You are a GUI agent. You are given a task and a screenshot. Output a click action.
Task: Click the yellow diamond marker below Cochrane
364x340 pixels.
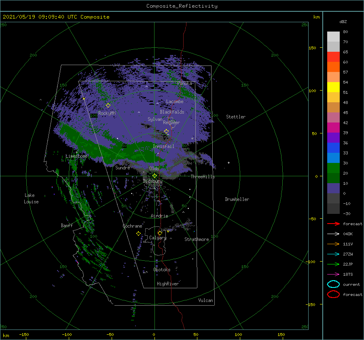[x=138, y=234]
